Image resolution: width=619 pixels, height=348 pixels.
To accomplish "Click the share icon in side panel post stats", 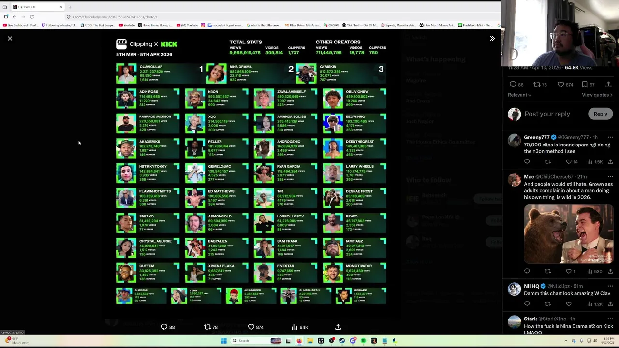I will (x=608, y=85).
